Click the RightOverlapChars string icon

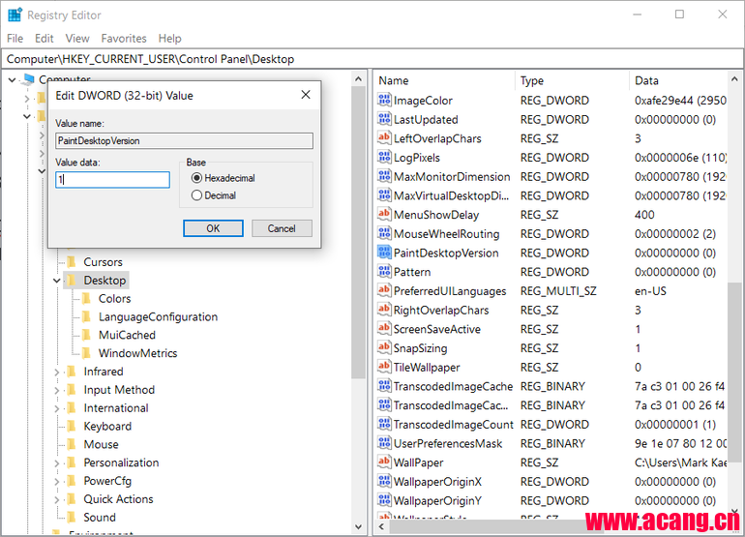click(x=384, y=310)
